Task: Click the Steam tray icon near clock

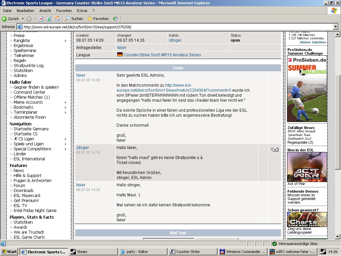Action: 323,252
